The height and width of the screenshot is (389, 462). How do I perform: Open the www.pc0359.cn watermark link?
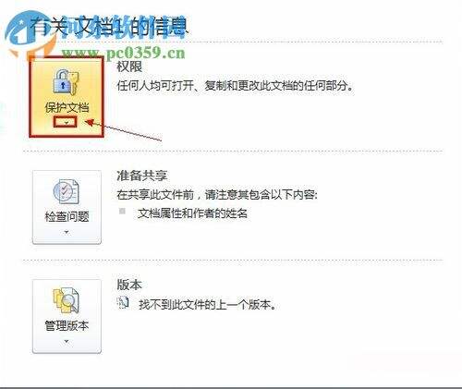(x=123, y=53)
